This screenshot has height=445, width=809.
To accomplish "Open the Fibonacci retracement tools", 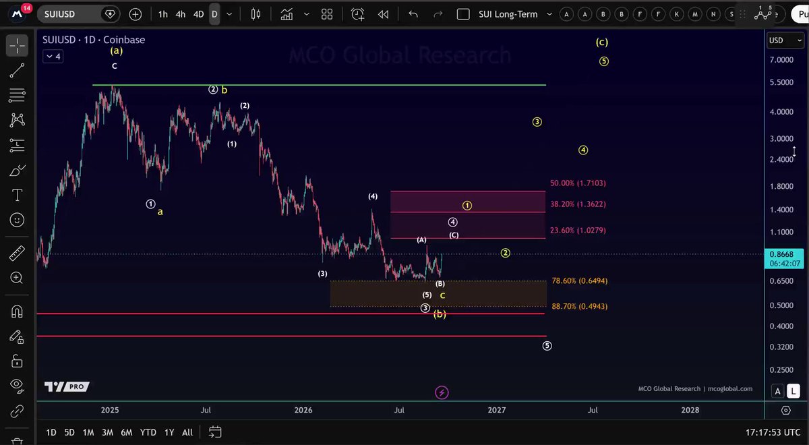I will pos(17,95).
